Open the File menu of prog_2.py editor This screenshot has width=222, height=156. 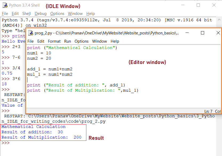pos(30,41)
